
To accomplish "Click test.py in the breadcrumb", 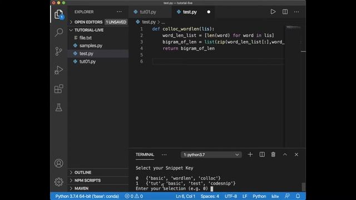I will 149,22.
